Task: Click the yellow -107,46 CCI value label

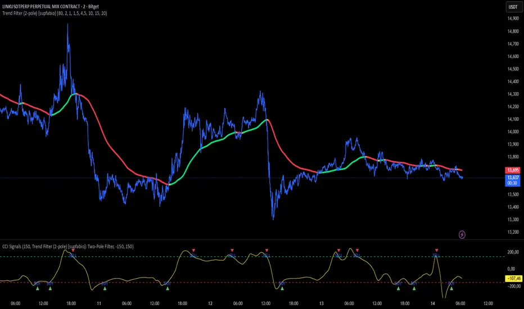Action: click(513, 278)
